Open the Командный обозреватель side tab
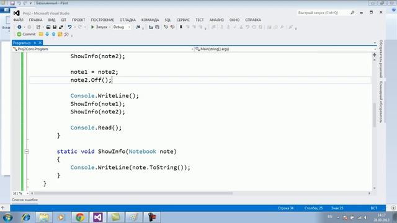 pos(381,102)
